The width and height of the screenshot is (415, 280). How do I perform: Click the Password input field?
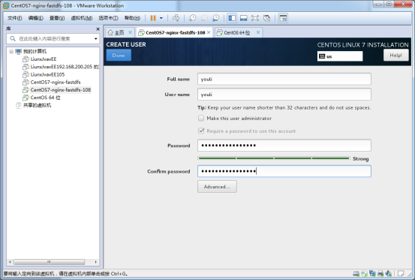click(284, 146)
